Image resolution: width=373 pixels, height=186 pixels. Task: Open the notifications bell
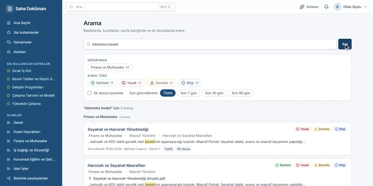tap(326, 7)
